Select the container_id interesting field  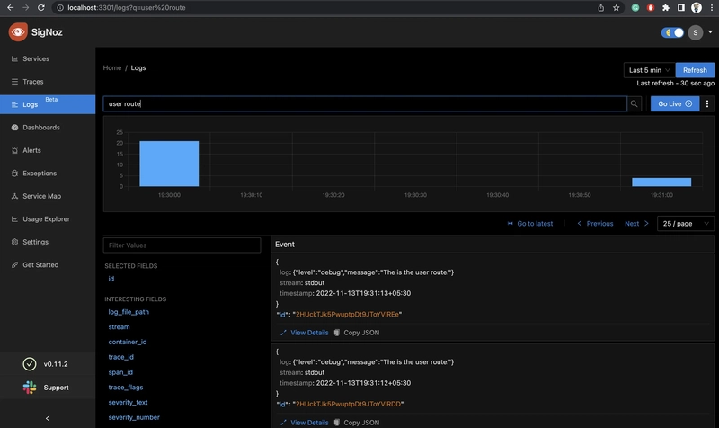point(128,343)
